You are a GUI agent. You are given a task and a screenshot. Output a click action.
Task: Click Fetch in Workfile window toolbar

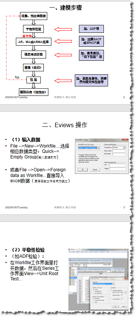95,263
